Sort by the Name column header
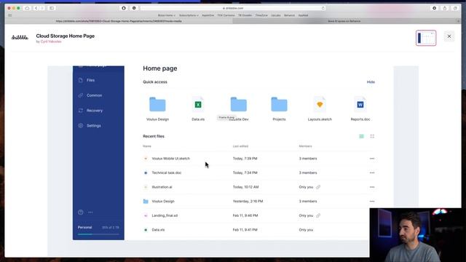The image size is (466, 262). [147, 146]
